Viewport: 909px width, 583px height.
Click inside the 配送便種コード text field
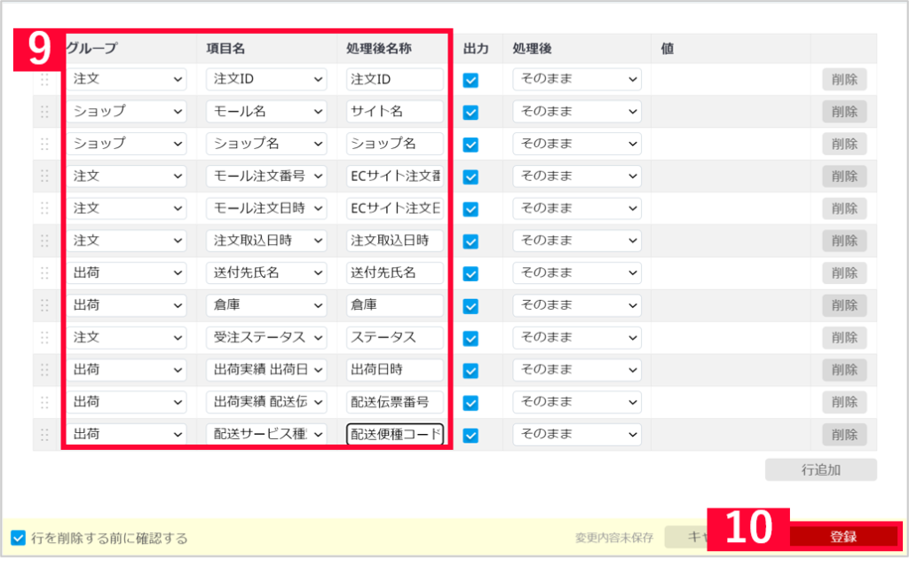[x=394, y=435]
